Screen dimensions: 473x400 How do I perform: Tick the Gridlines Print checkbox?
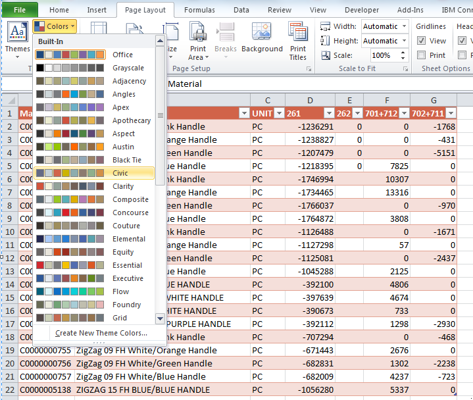click(422, 55)
